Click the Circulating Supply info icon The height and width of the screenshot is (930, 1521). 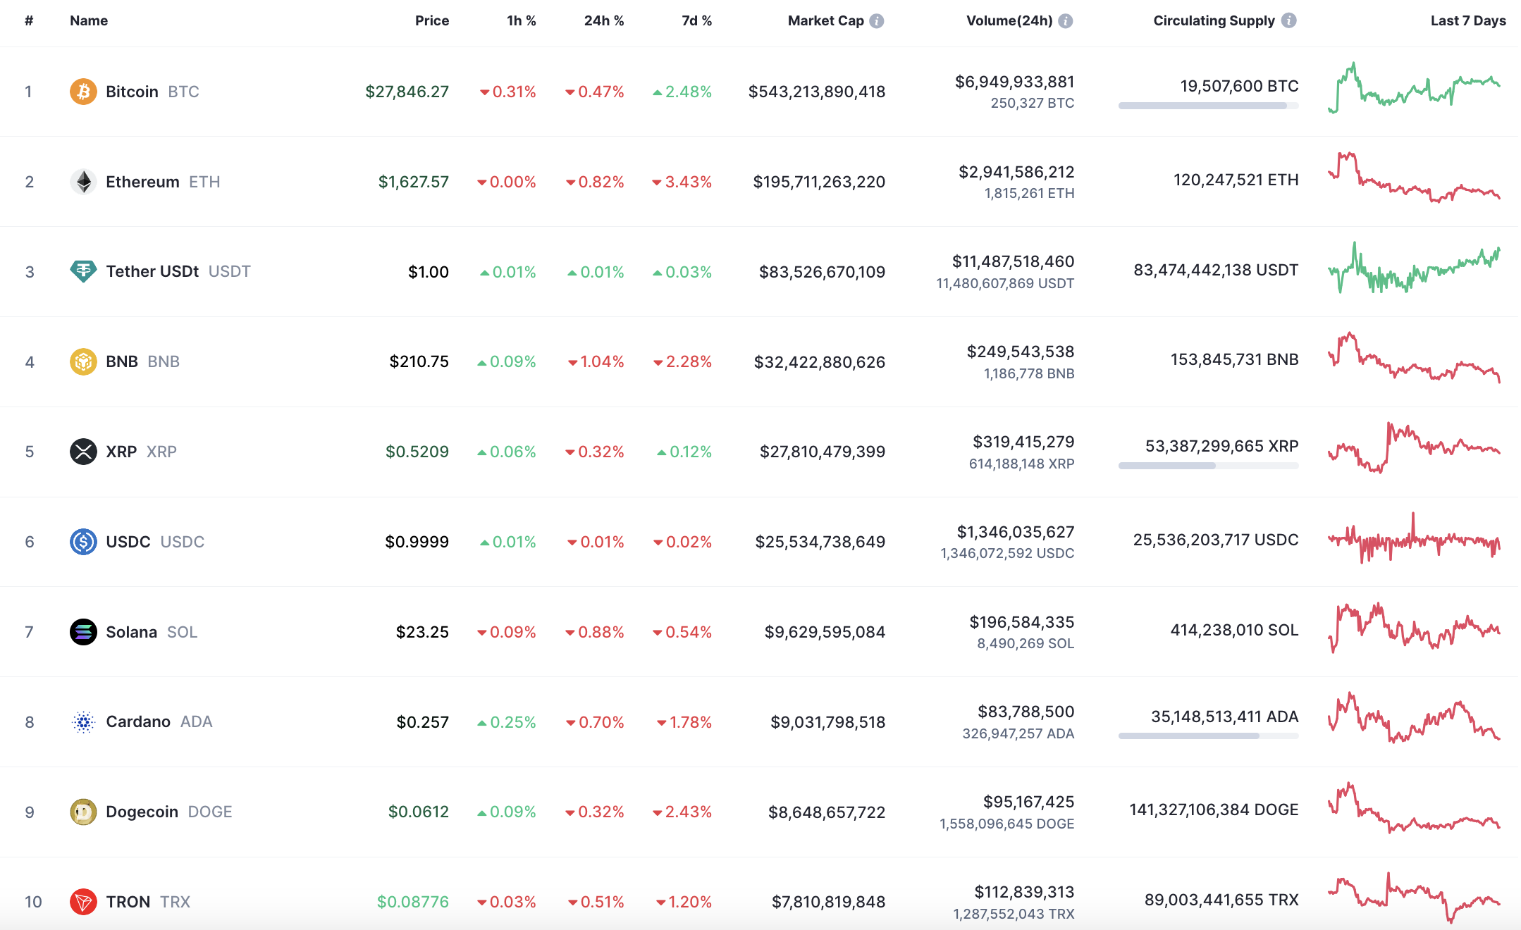point(1288,20)
